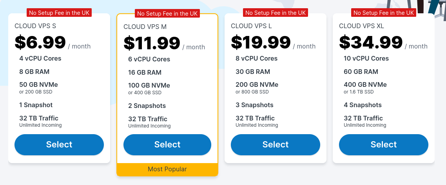Viewport: 446px width, 185px height.
Task: Click the $34.99 price text
Action: point(371,42)
